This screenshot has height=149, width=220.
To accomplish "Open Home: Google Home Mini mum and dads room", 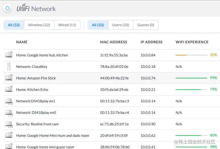I will coord(53,136).
